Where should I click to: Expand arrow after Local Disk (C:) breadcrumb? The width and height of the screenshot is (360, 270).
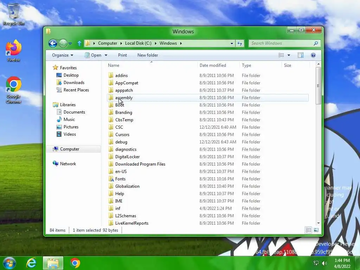tap(155, 43)
